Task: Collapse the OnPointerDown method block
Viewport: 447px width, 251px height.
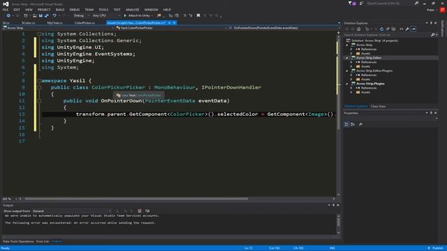Action: 39,100
